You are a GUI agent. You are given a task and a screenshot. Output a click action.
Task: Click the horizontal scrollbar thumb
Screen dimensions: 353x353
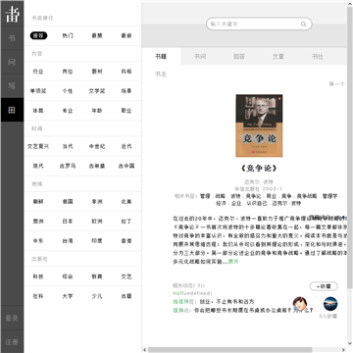230,350
